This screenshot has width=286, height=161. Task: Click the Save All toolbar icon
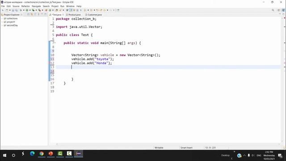[16, 10]
